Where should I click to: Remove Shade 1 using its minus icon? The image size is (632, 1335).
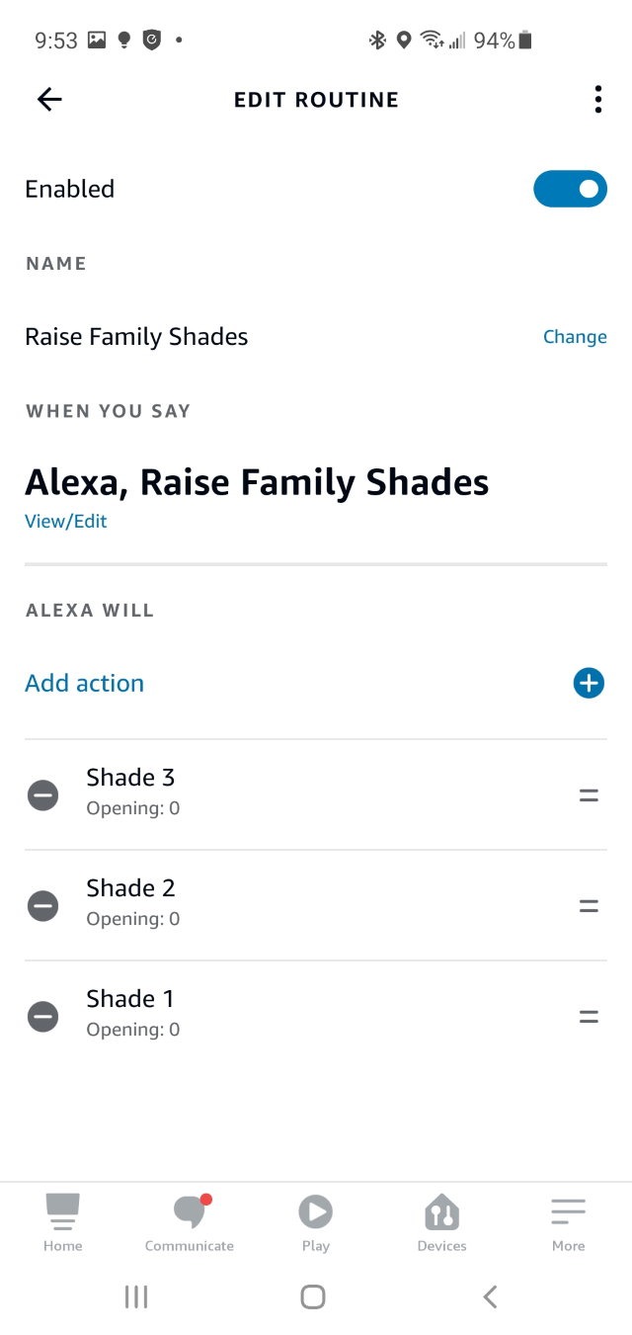[x=42, y=1016]
